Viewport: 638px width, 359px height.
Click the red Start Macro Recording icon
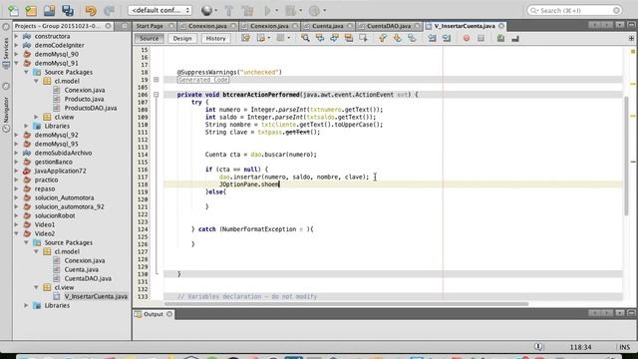tap(467, 38)
